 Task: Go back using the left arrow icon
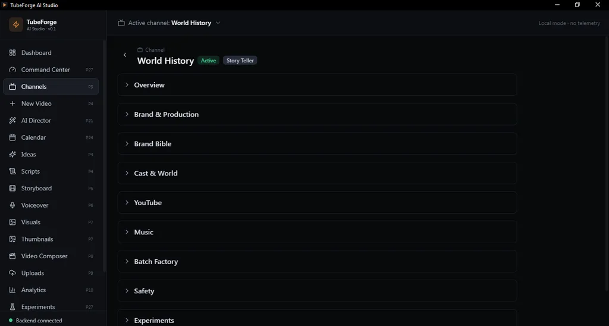pos(125,55)
